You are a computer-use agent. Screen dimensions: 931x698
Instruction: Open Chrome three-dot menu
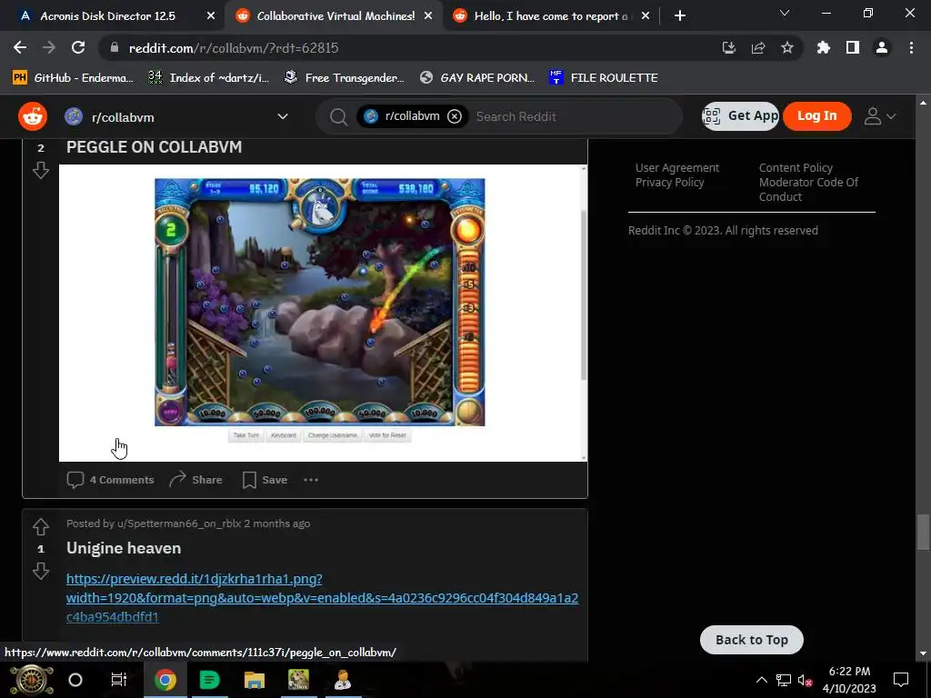[911, 48]
